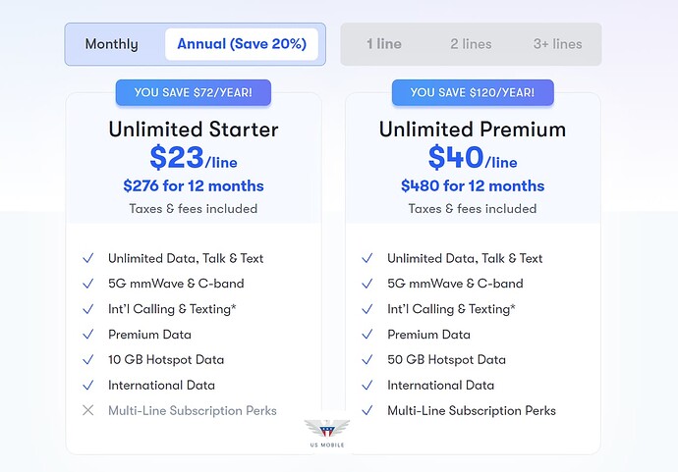Viewport: 678px width, 472px height.
Task: Select Annual (Save 20%) billing option
Action: click(x=242, y=44)
